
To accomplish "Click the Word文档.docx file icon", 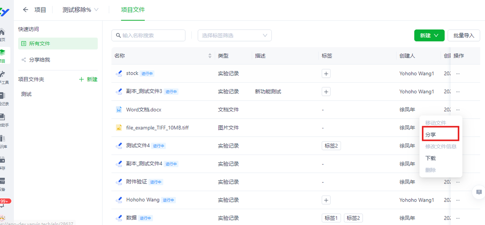I will coord(119,110).
